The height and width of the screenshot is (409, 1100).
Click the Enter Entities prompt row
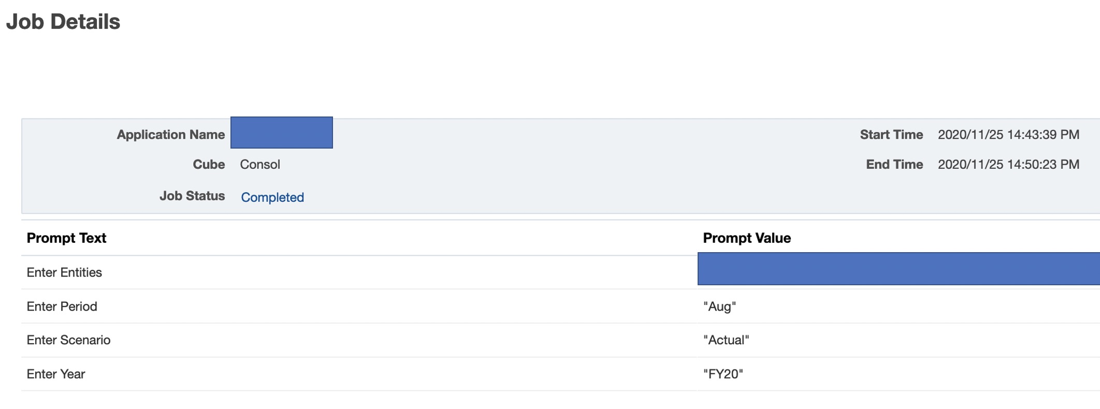pos(64,272)
